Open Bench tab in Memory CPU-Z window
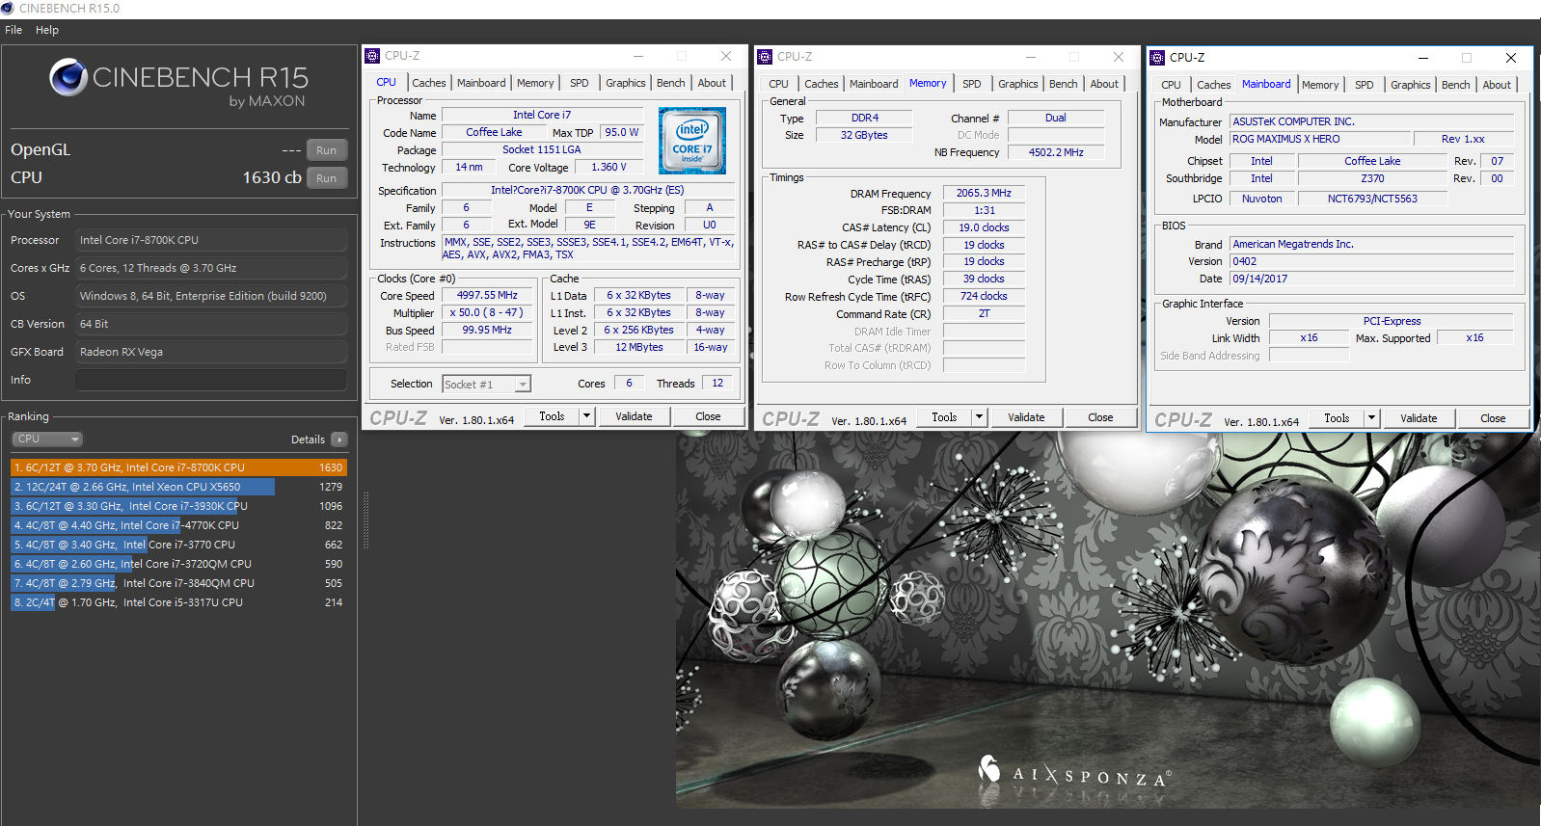 1064,84
